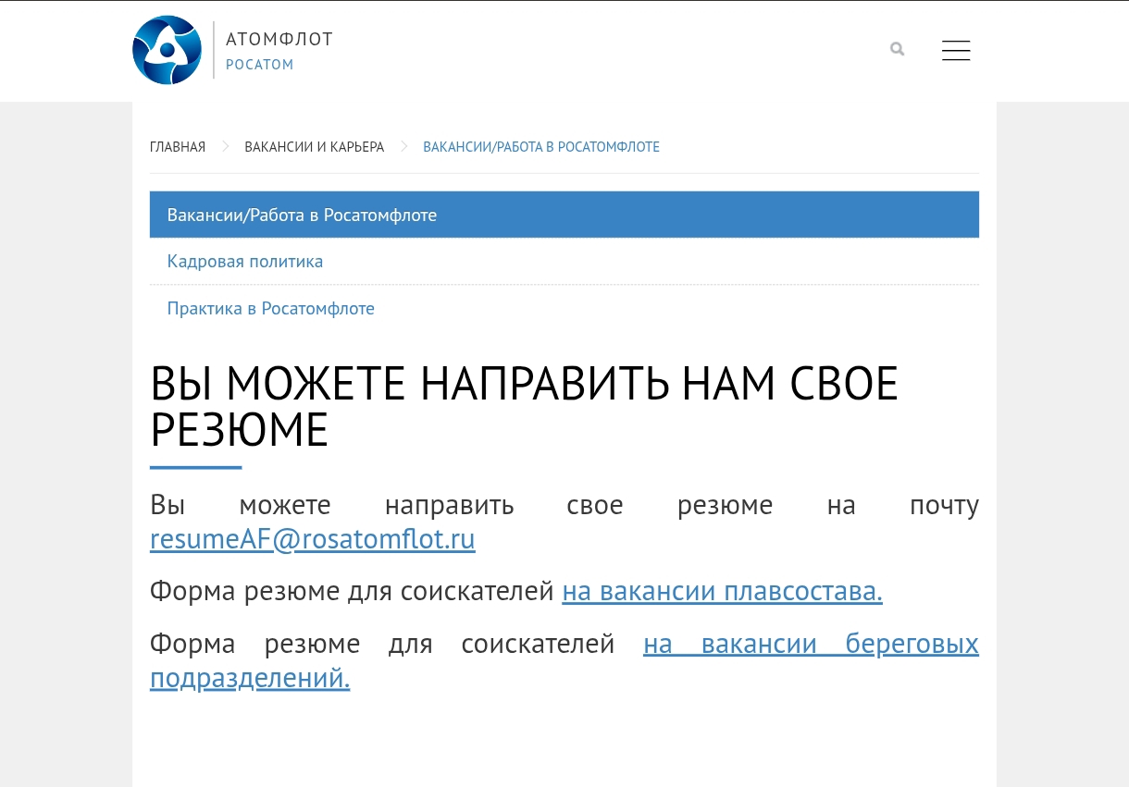Open ВАКАНСИИ И КАРЬЕРА breadcrumb
1129x787 pixels.
point(315,147)
